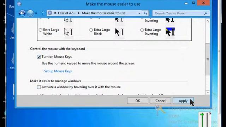Viewport: 226px width, 127px height.
Task: Maximize the mouse settings window
Action: tap(194, 3)
